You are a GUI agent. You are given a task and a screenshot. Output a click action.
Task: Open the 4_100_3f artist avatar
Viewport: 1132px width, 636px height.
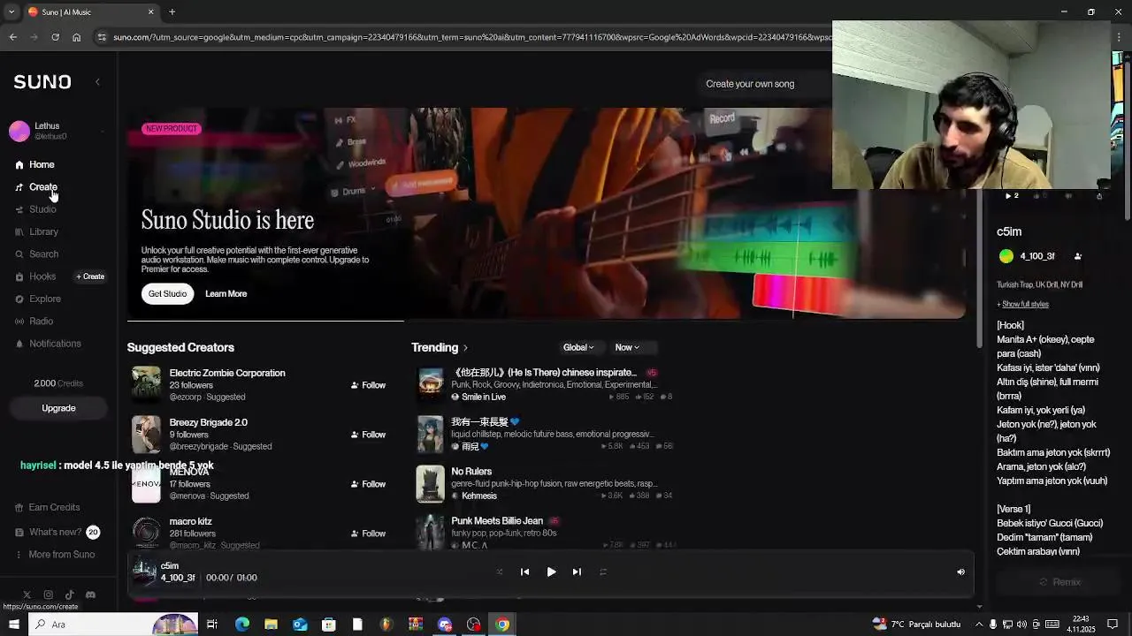click(1006, 256)
